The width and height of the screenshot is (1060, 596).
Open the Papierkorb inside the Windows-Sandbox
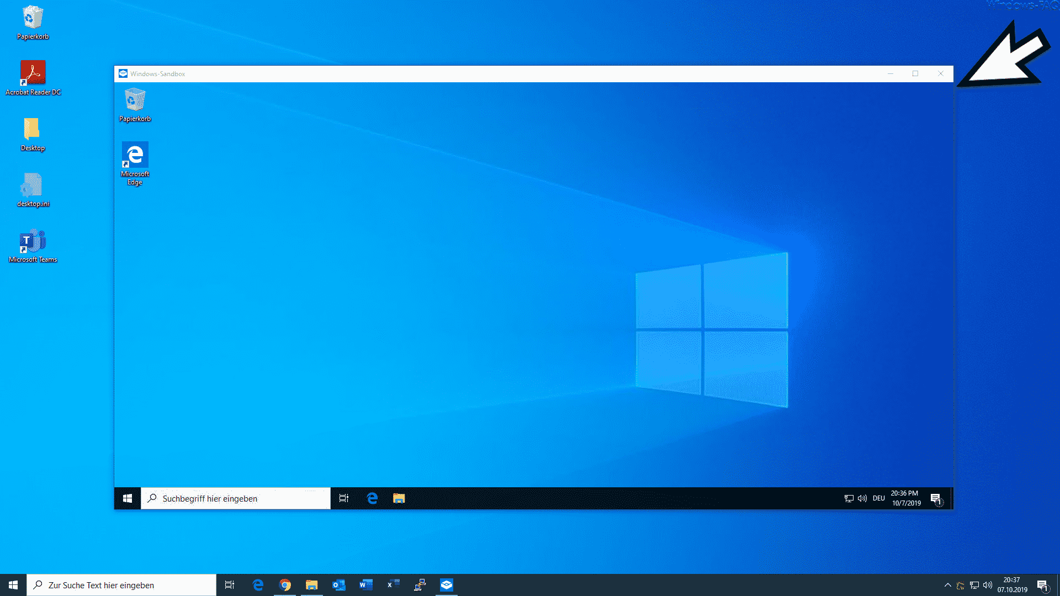pyautogui.click(x=134, y=99)
